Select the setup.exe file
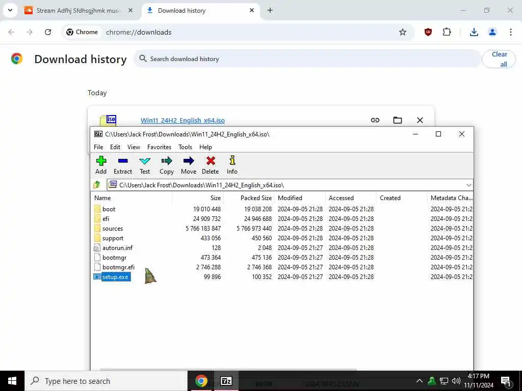The width and height of the screenshot is (522, 391). click(x=115, y=276)
